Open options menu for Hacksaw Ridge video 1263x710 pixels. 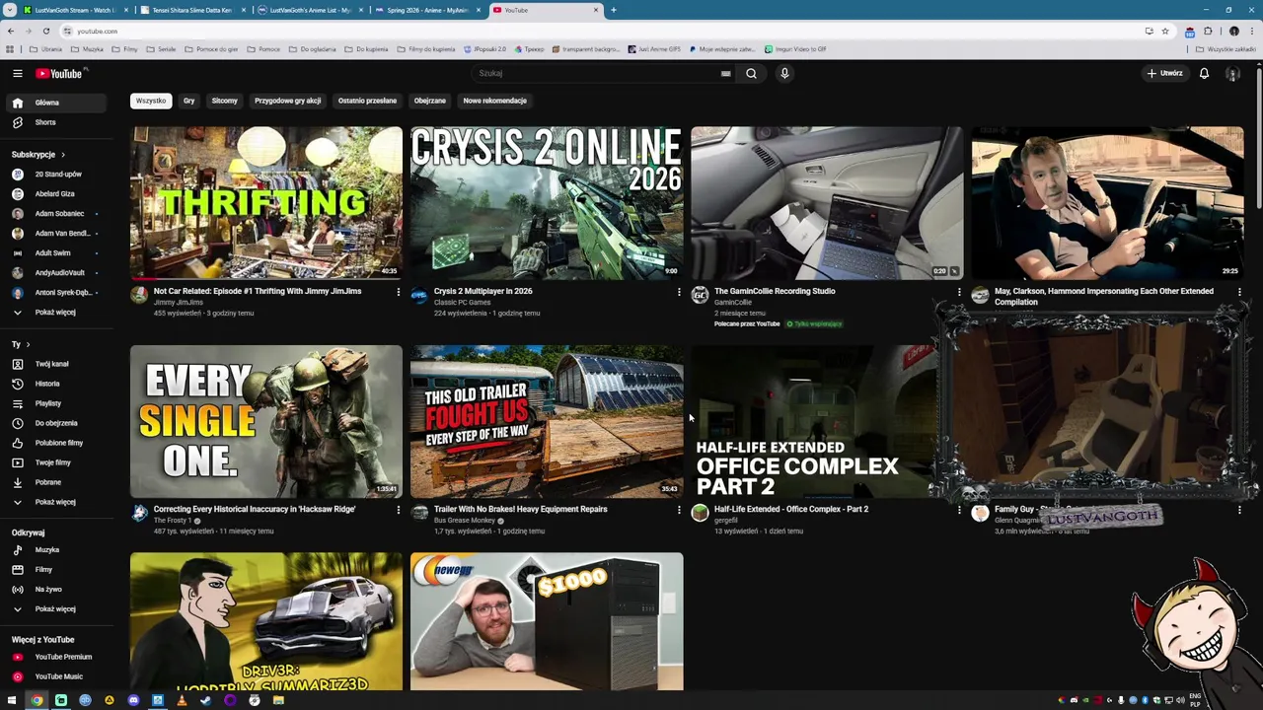(x=398, y=510)
